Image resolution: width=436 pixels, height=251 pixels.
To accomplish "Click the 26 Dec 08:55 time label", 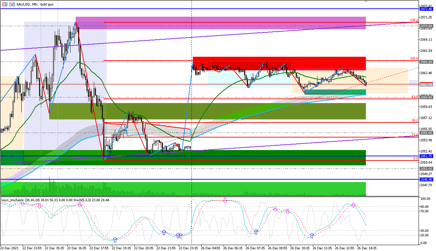I will tap(278, 248).
